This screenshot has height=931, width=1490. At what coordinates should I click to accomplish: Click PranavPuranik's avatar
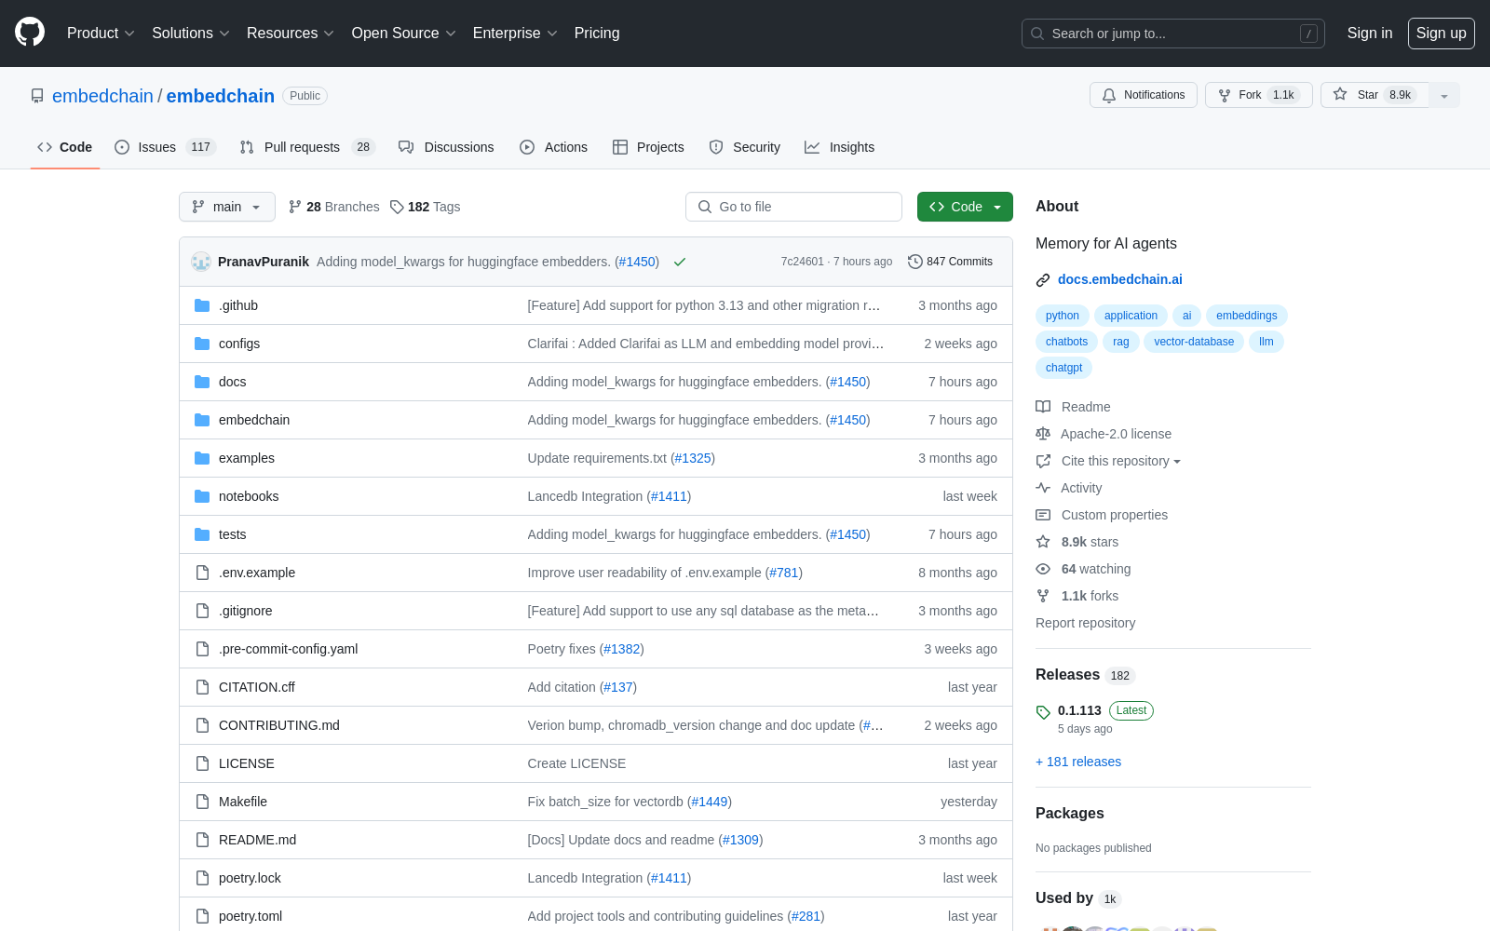(201, 262)
